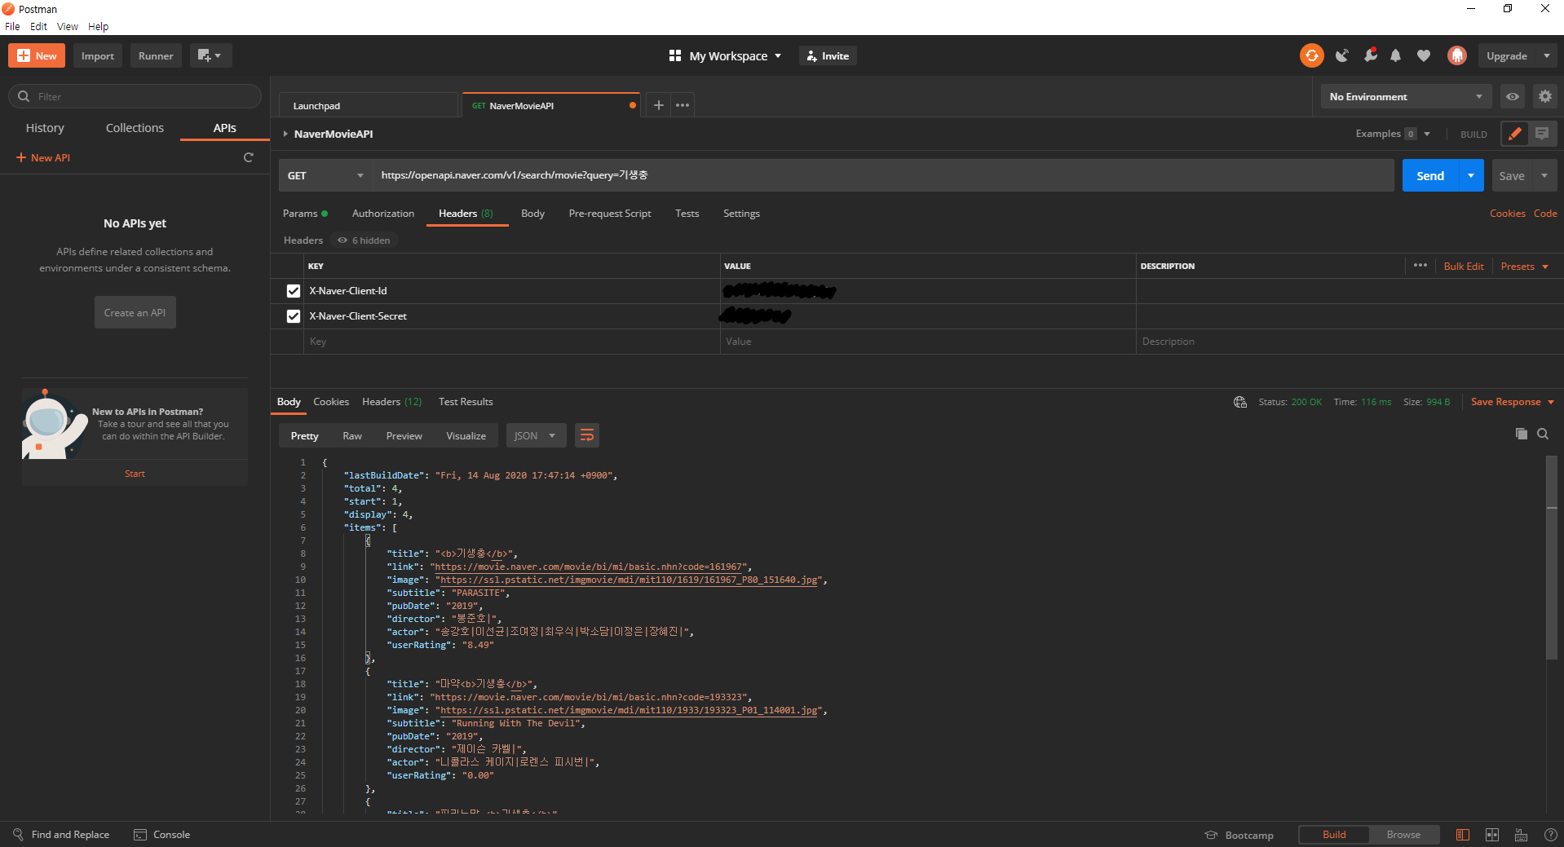This screenshot has height=847, width=1564.
Task: Toggle the environment quick look eye
Action: click(x=1513, y=96)
